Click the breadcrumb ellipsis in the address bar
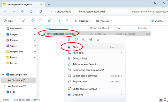Viewport: 168px width, 102px height. 51,12
